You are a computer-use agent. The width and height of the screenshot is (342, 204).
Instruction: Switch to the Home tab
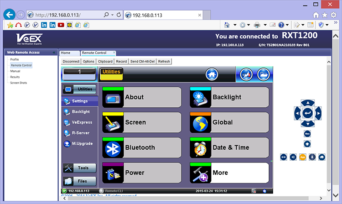click(x=69, y=53)
